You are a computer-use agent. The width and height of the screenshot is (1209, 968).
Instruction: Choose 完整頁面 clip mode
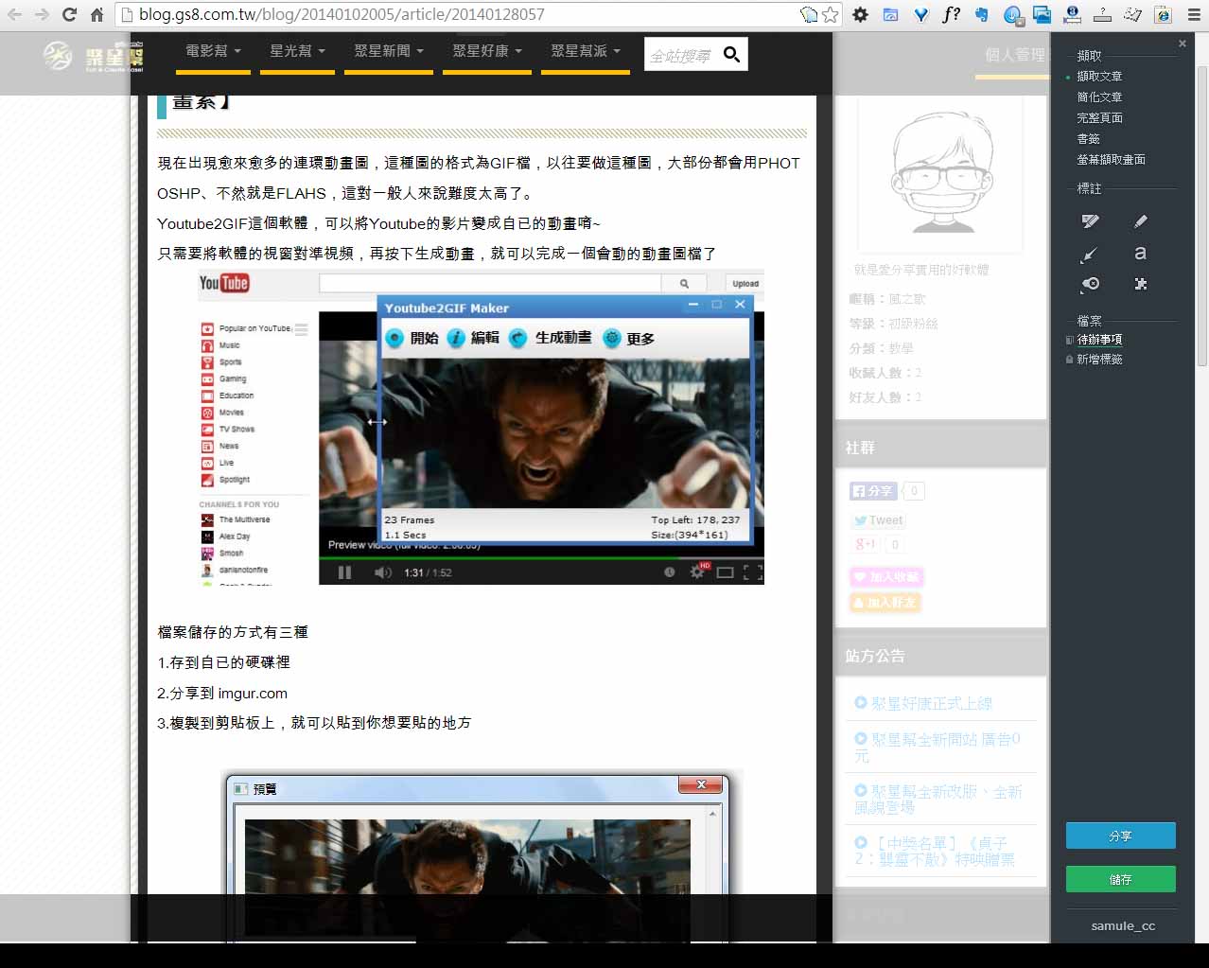1099,118
